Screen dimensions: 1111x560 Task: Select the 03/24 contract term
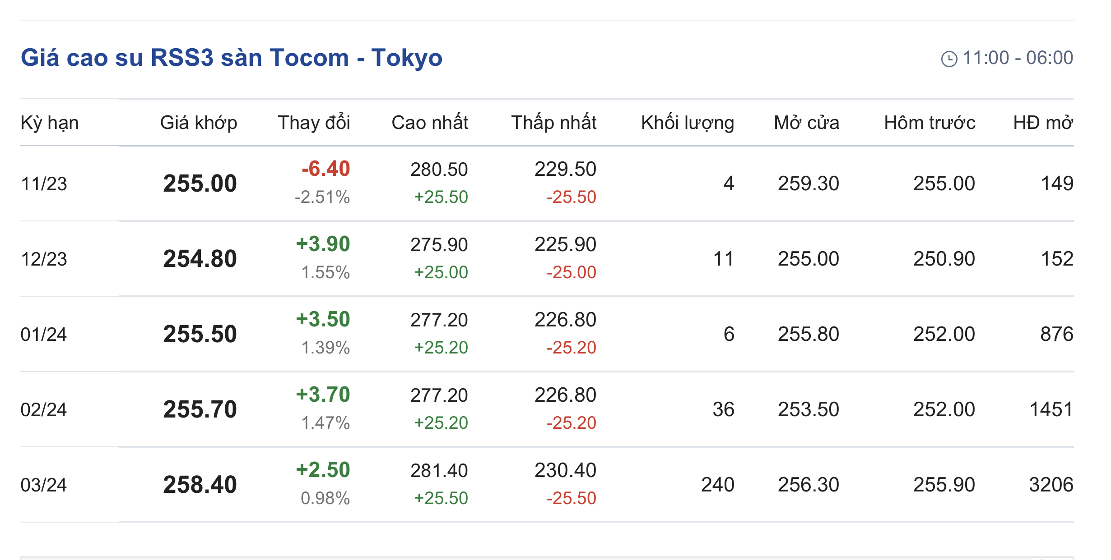tap(44, 485)
